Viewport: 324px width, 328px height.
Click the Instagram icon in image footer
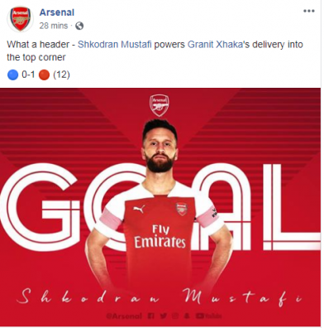click(x=175, y=316)
